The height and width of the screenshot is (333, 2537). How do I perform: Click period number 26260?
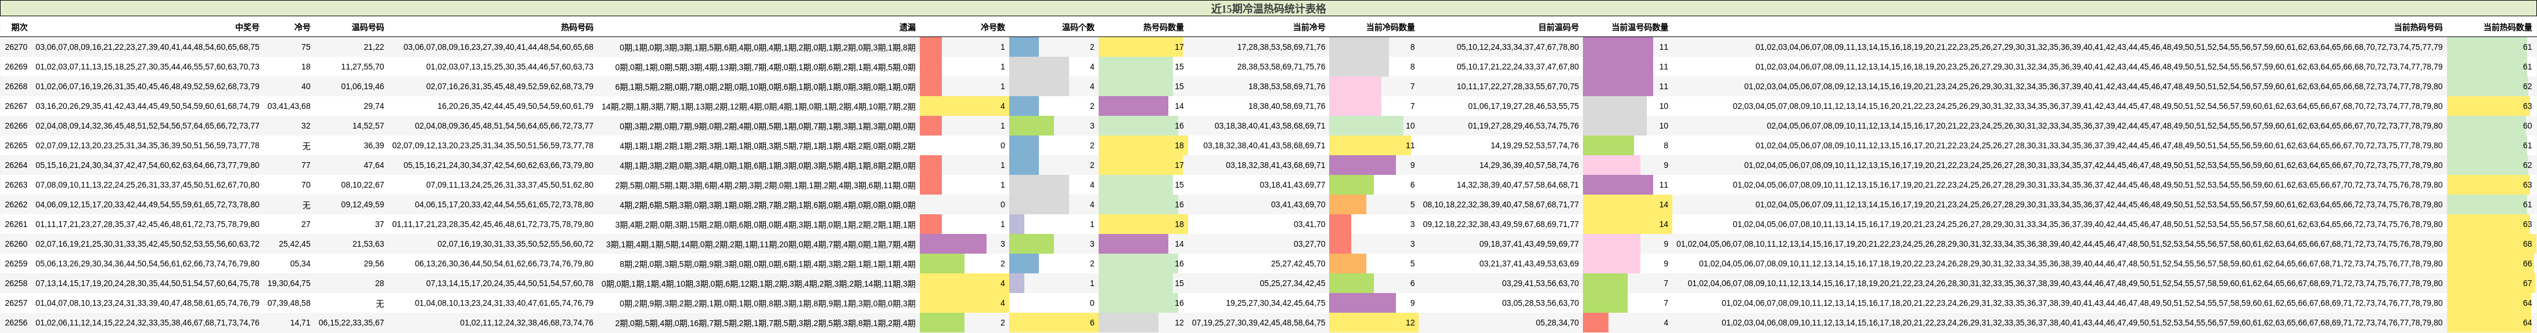16,244
